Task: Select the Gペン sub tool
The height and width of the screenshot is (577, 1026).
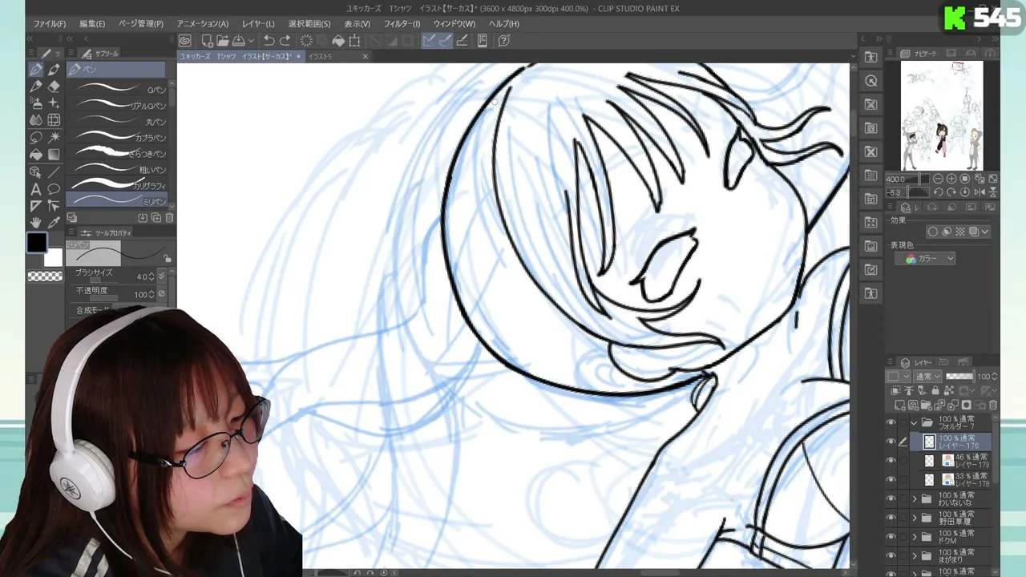Action: [117, 89]
